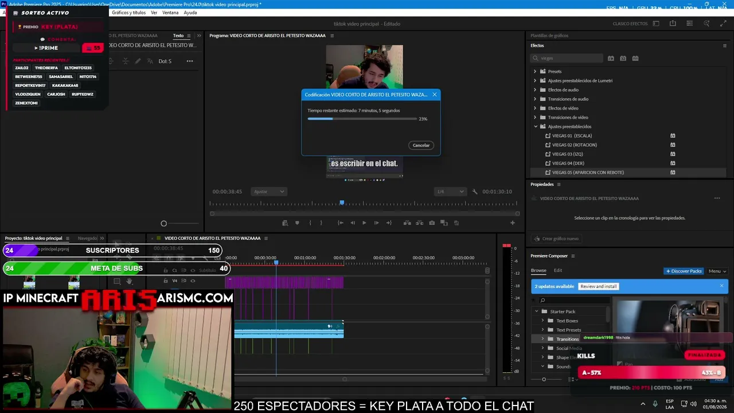
Task: Toggle the V4 track lock
Action: pos(166,280)
